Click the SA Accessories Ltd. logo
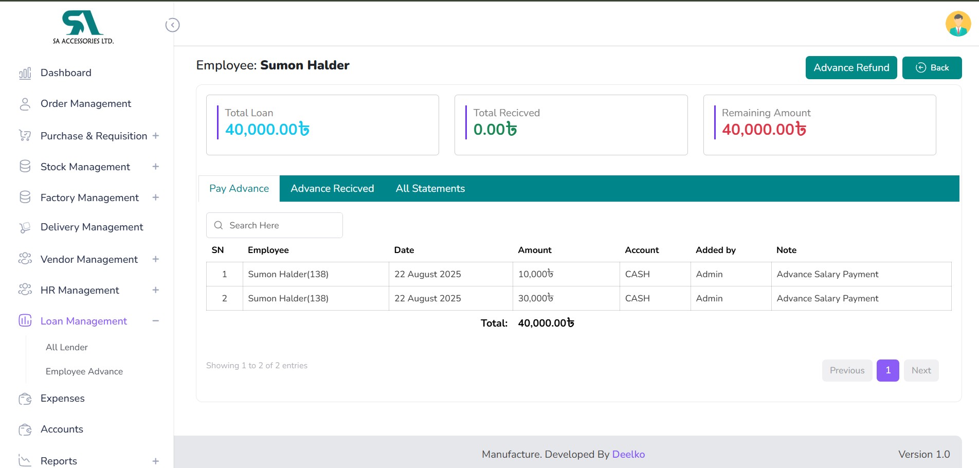The width and height of the screenshot is (979, 468). coord(83,28)
